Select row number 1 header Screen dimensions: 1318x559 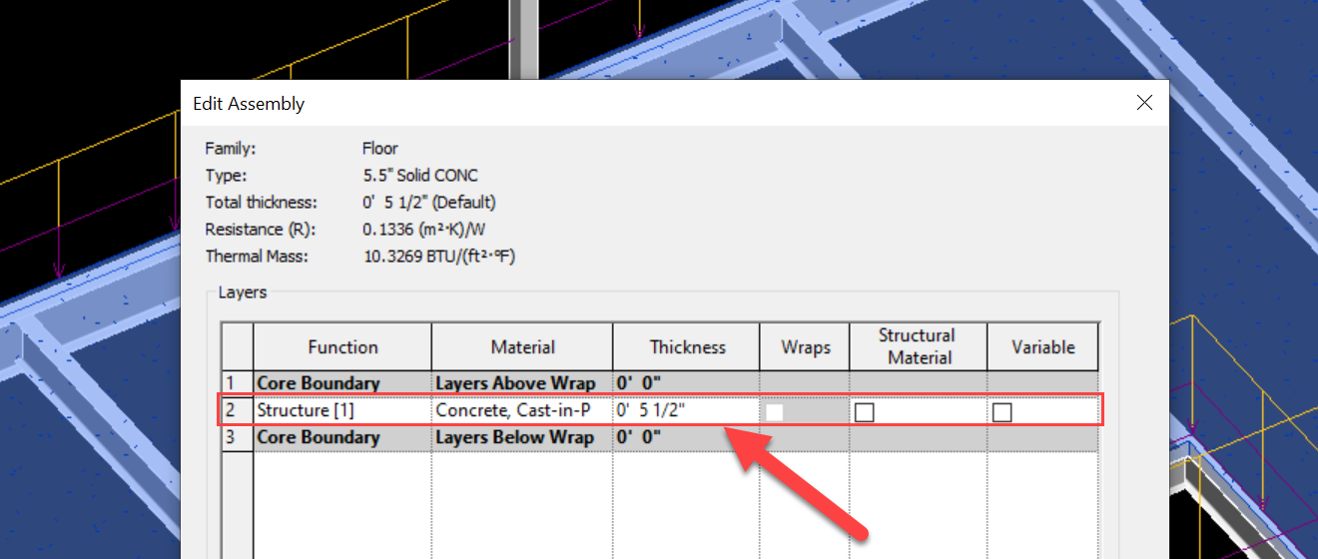(x=237, y=383)
